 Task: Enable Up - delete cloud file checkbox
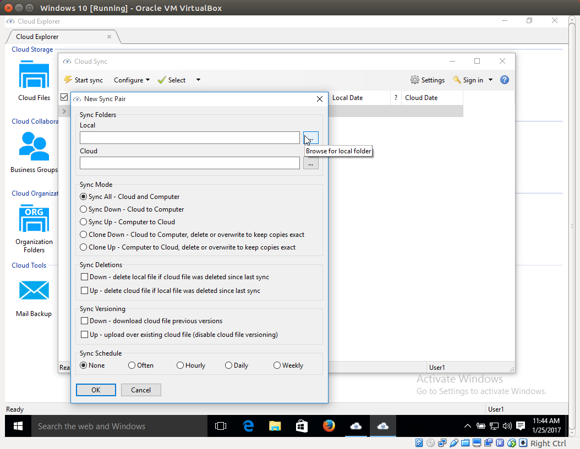coord(84,291)
